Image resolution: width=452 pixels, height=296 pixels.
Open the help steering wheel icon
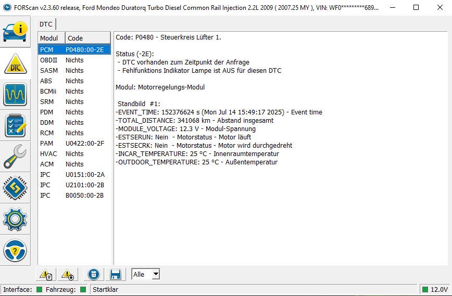click(x=15, y=250)
